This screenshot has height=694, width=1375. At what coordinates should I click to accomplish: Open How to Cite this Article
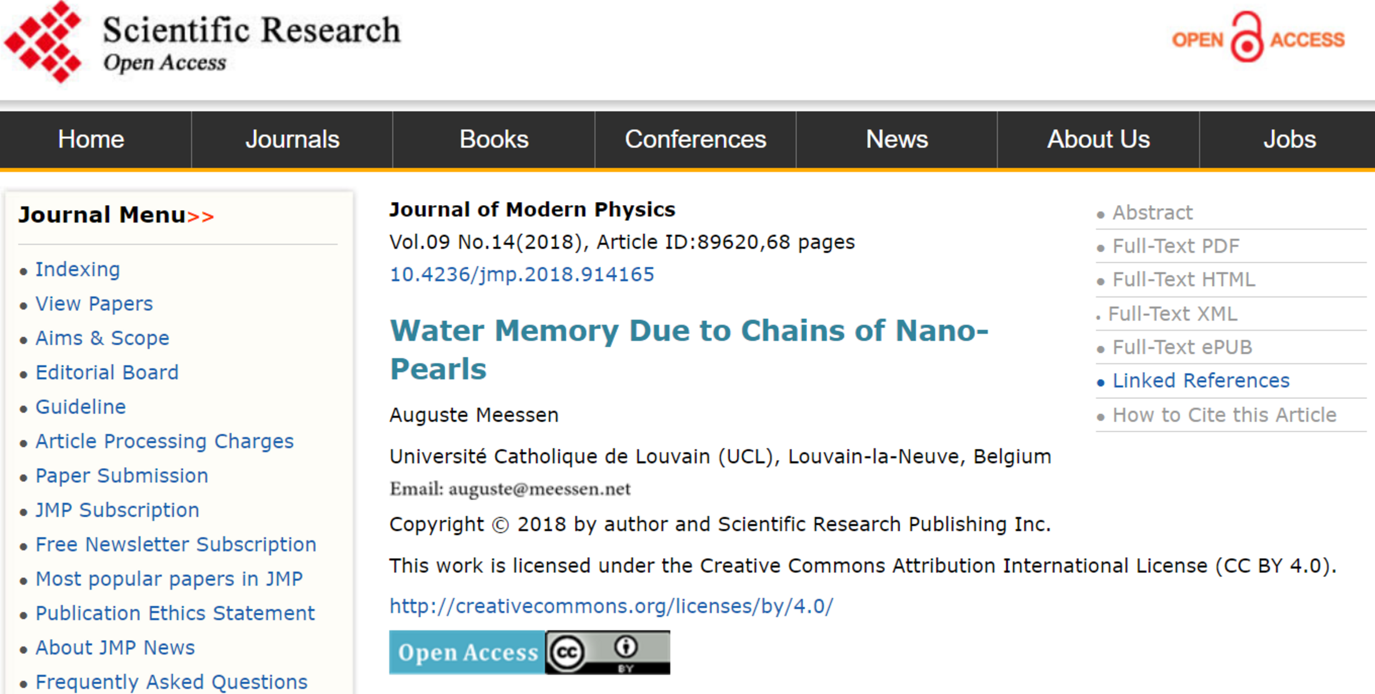pyautogui.click(x=1224, y=415)
